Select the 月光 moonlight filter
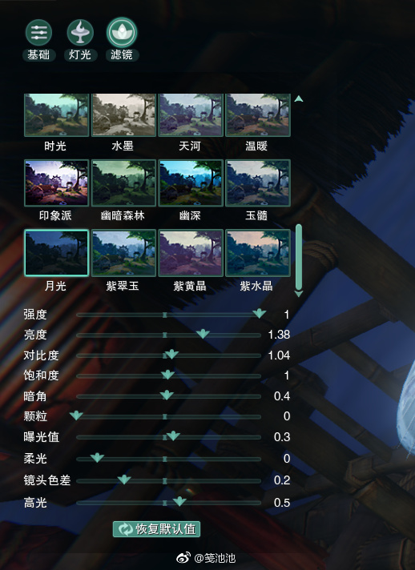Screen dimensions: 415x570 [x=56, y=253]
